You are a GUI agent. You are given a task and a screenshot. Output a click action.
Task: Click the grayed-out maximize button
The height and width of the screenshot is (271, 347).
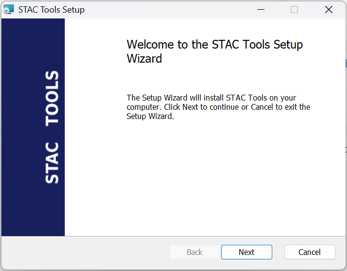[294, 10]
